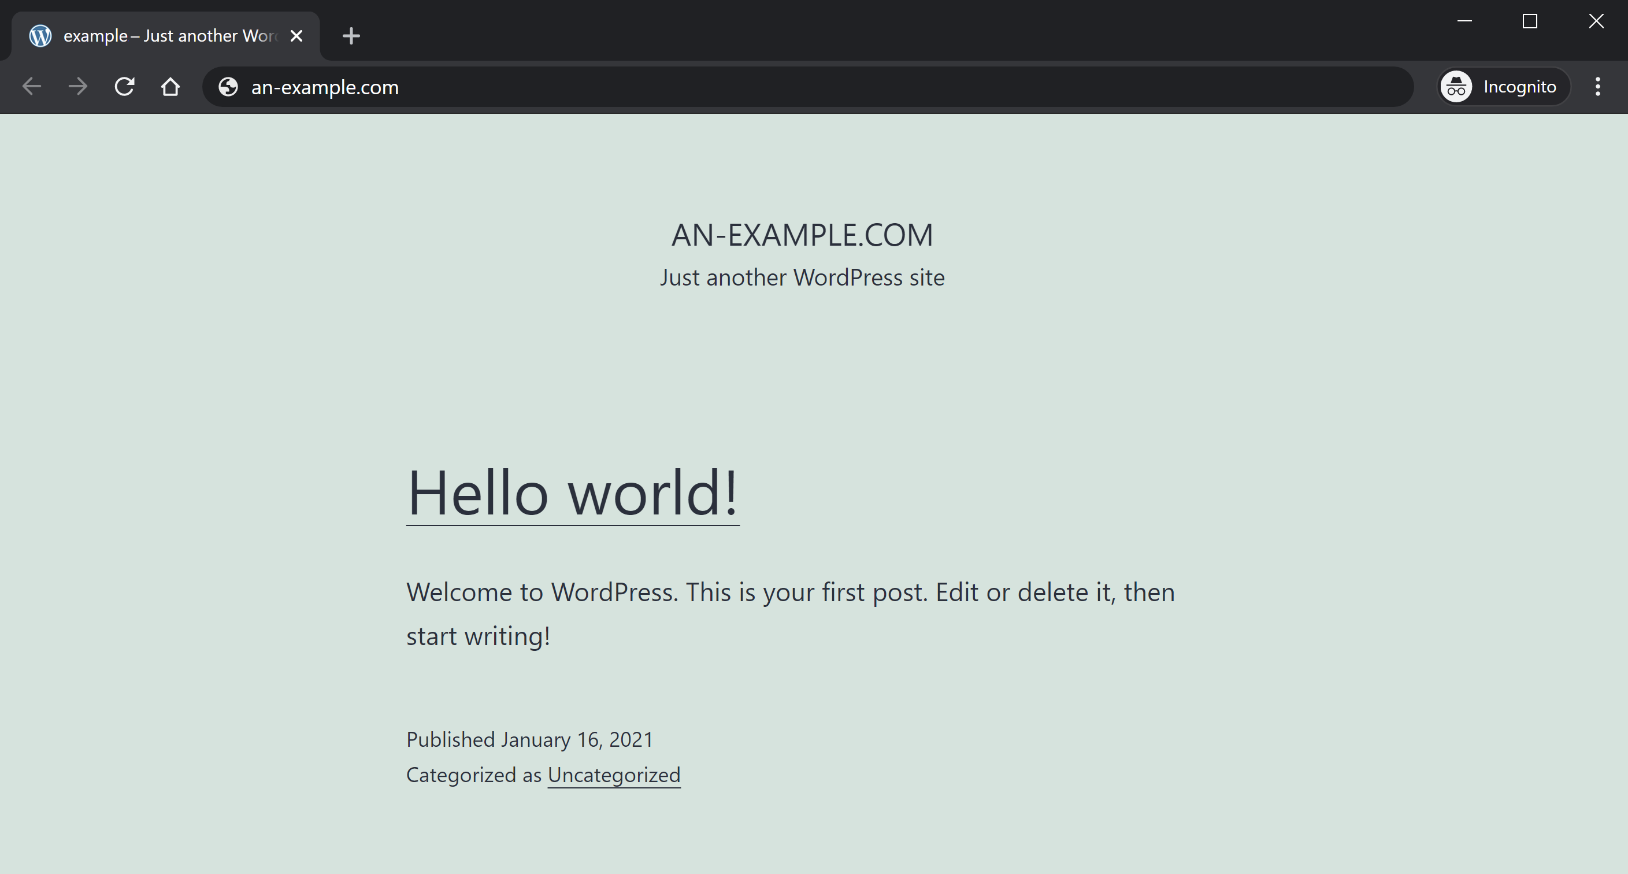Go to the browser home page
This screenshot has height=874, width=1628.
click(170, 87)
